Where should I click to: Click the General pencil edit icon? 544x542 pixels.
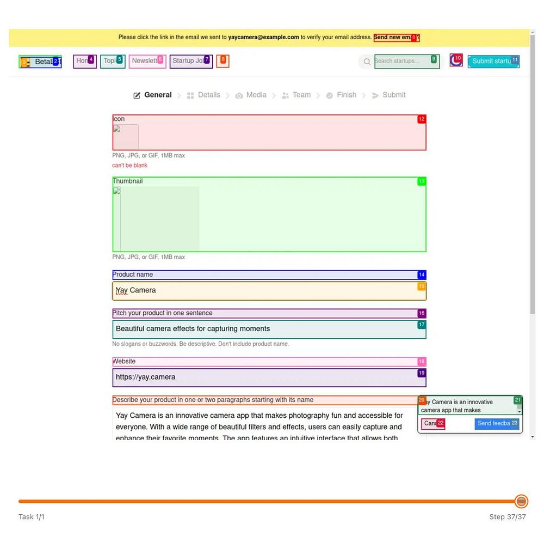137,95
